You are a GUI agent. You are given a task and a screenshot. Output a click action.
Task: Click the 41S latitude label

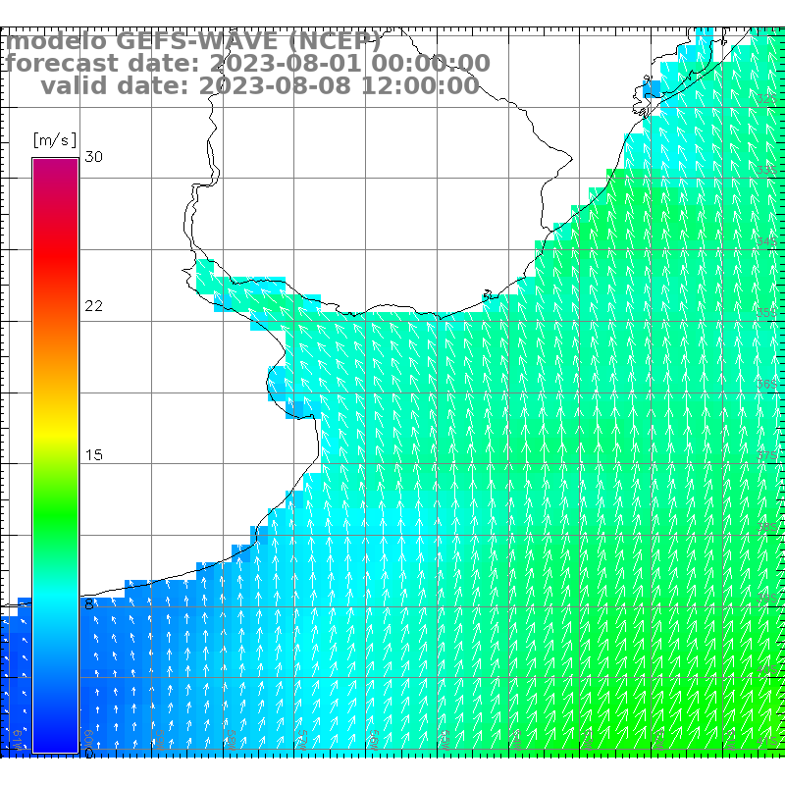point(766,741)
